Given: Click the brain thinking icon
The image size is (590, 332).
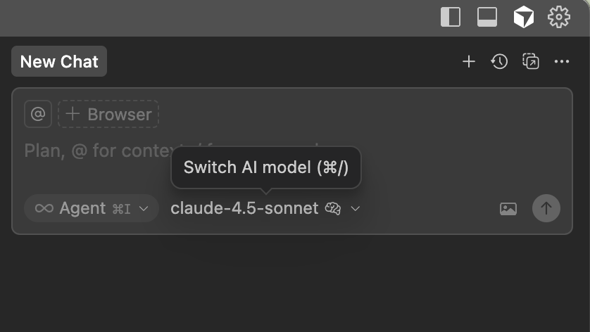Looking at the screenshot, I should click(333, 208).
